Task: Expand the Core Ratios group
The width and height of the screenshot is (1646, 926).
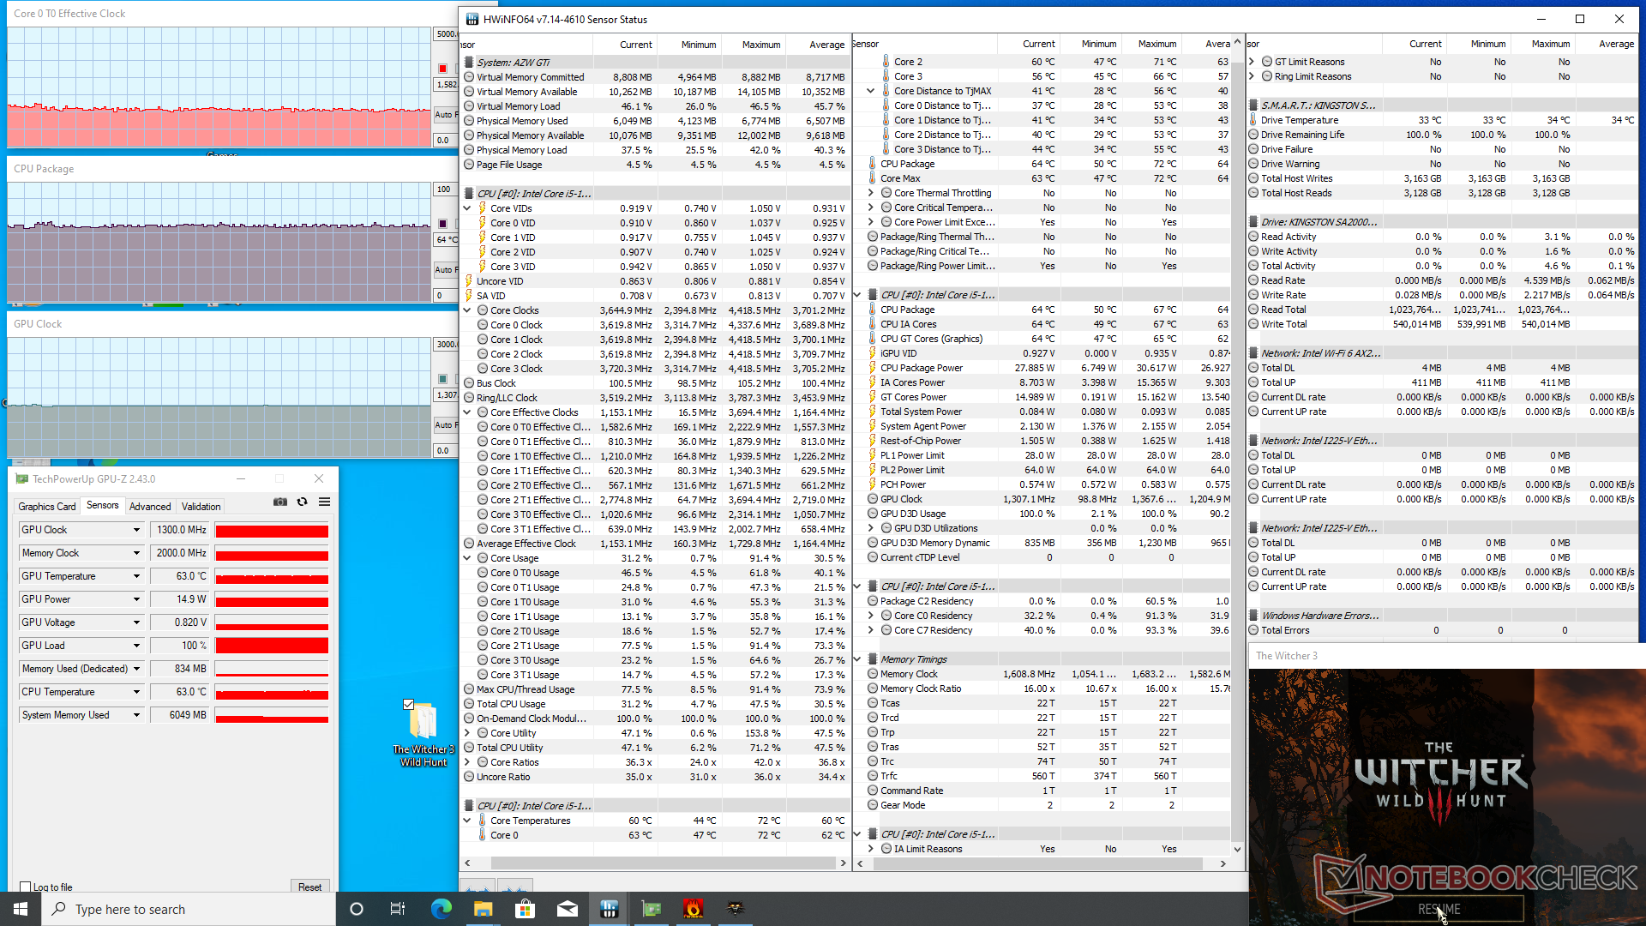Action: click(x=468, y=762)
